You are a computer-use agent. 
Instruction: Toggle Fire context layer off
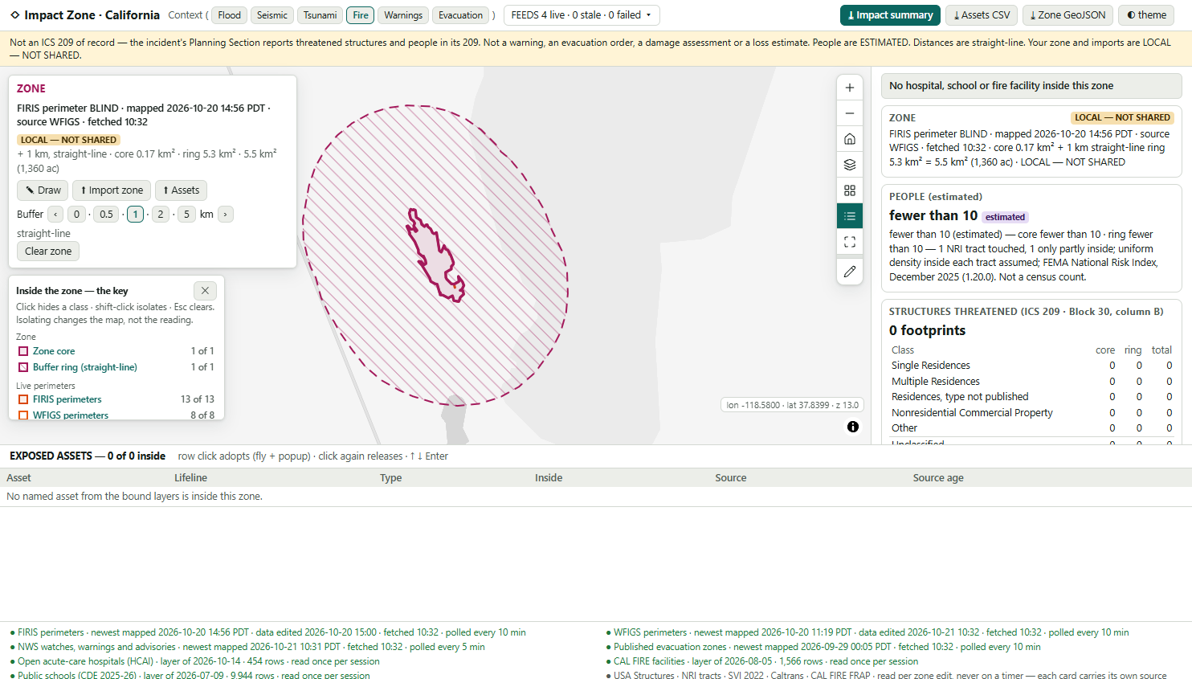(361, 15)
